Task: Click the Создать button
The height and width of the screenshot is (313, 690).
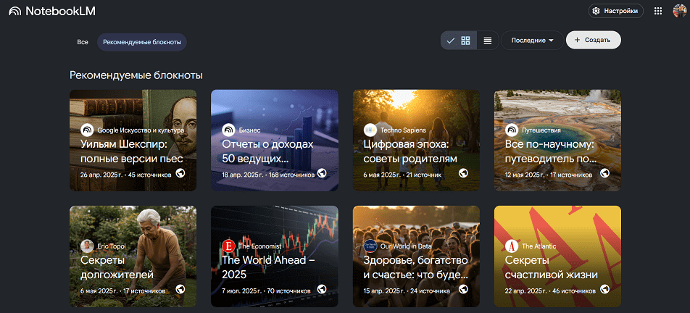Action: click(x=593, y=40)
